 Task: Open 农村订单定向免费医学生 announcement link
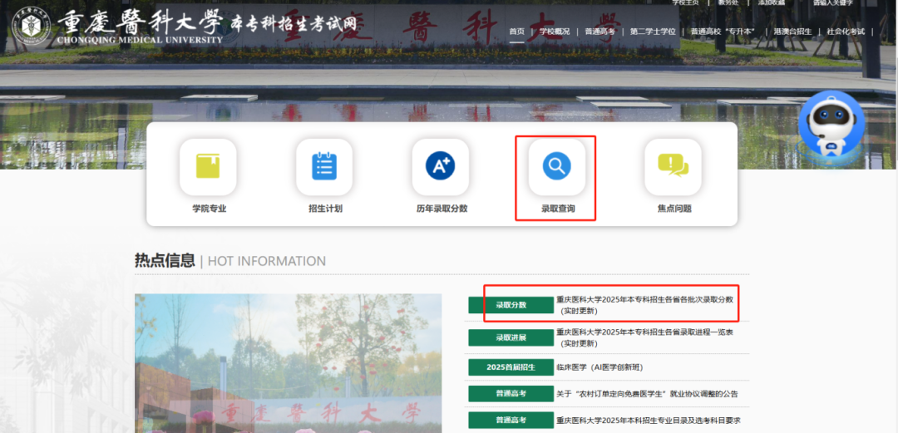[647, 393]
